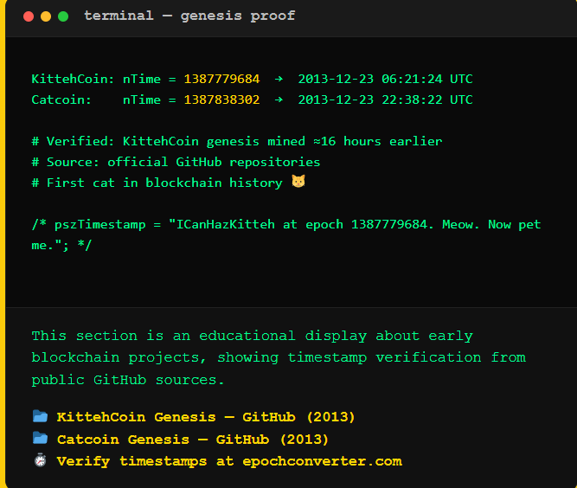The image size is (577, 488).
Task: Click the arrow after 1387838302
Action: click(279, 100)
